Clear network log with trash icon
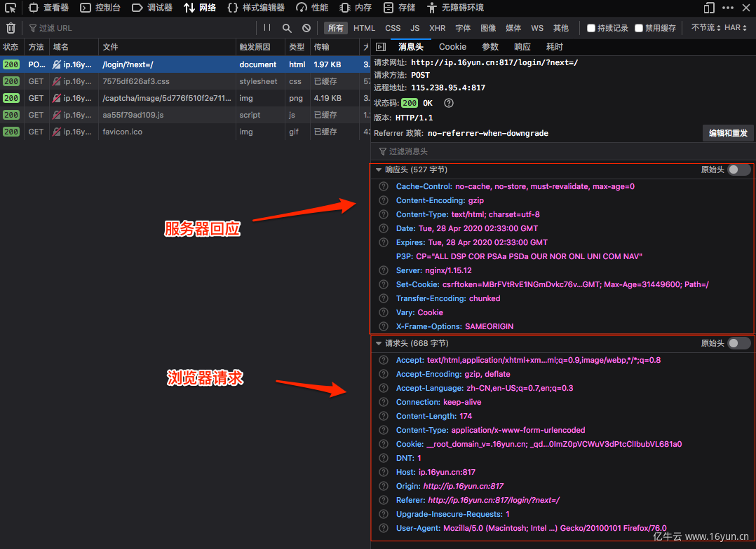The width and height of the screenshot is (756, 549). pyautogui.click(x=11, y=28)
